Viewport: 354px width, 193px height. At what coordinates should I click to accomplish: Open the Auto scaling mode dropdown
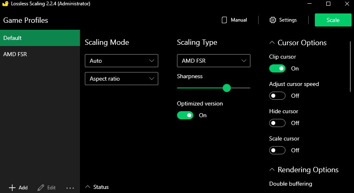point(121,61)
